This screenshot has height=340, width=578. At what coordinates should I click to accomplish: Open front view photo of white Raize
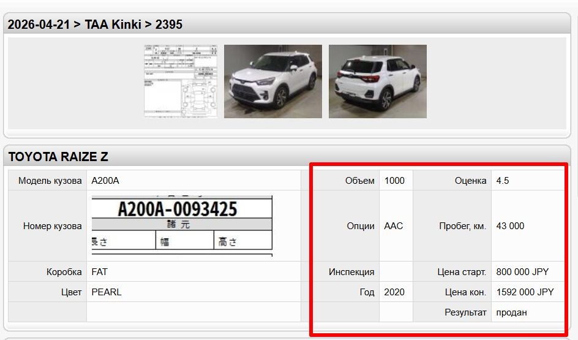273,81
